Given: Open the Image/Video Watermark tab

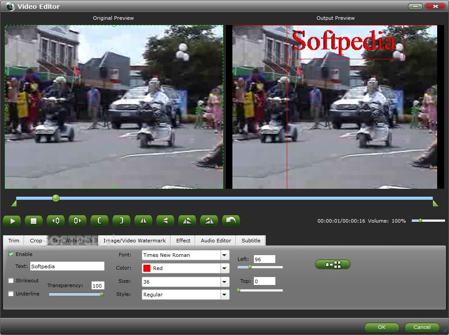Looking at the screenshot, I should tap(135, 240).
